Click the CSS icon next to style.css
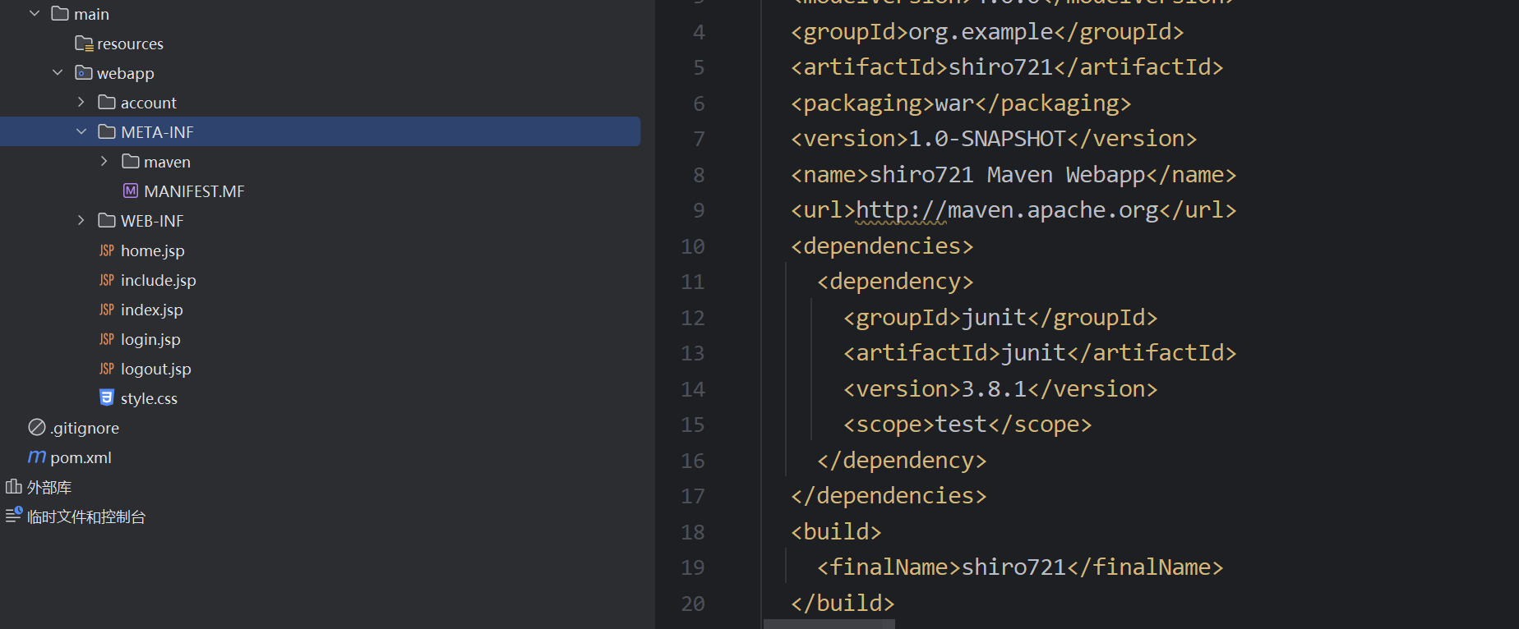Screen dimensions: 1519x629 [x=106, y=398]
